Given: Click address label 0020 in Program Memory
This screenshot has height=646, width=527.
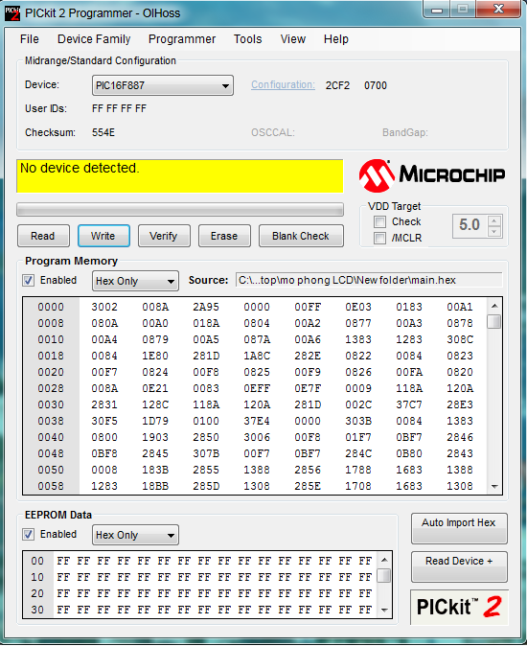Looking at the screenshot, I should coord(51,372).
